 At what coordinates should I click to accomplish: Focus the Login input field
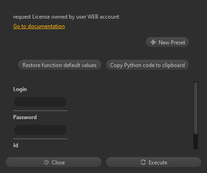tap(40, 102)
